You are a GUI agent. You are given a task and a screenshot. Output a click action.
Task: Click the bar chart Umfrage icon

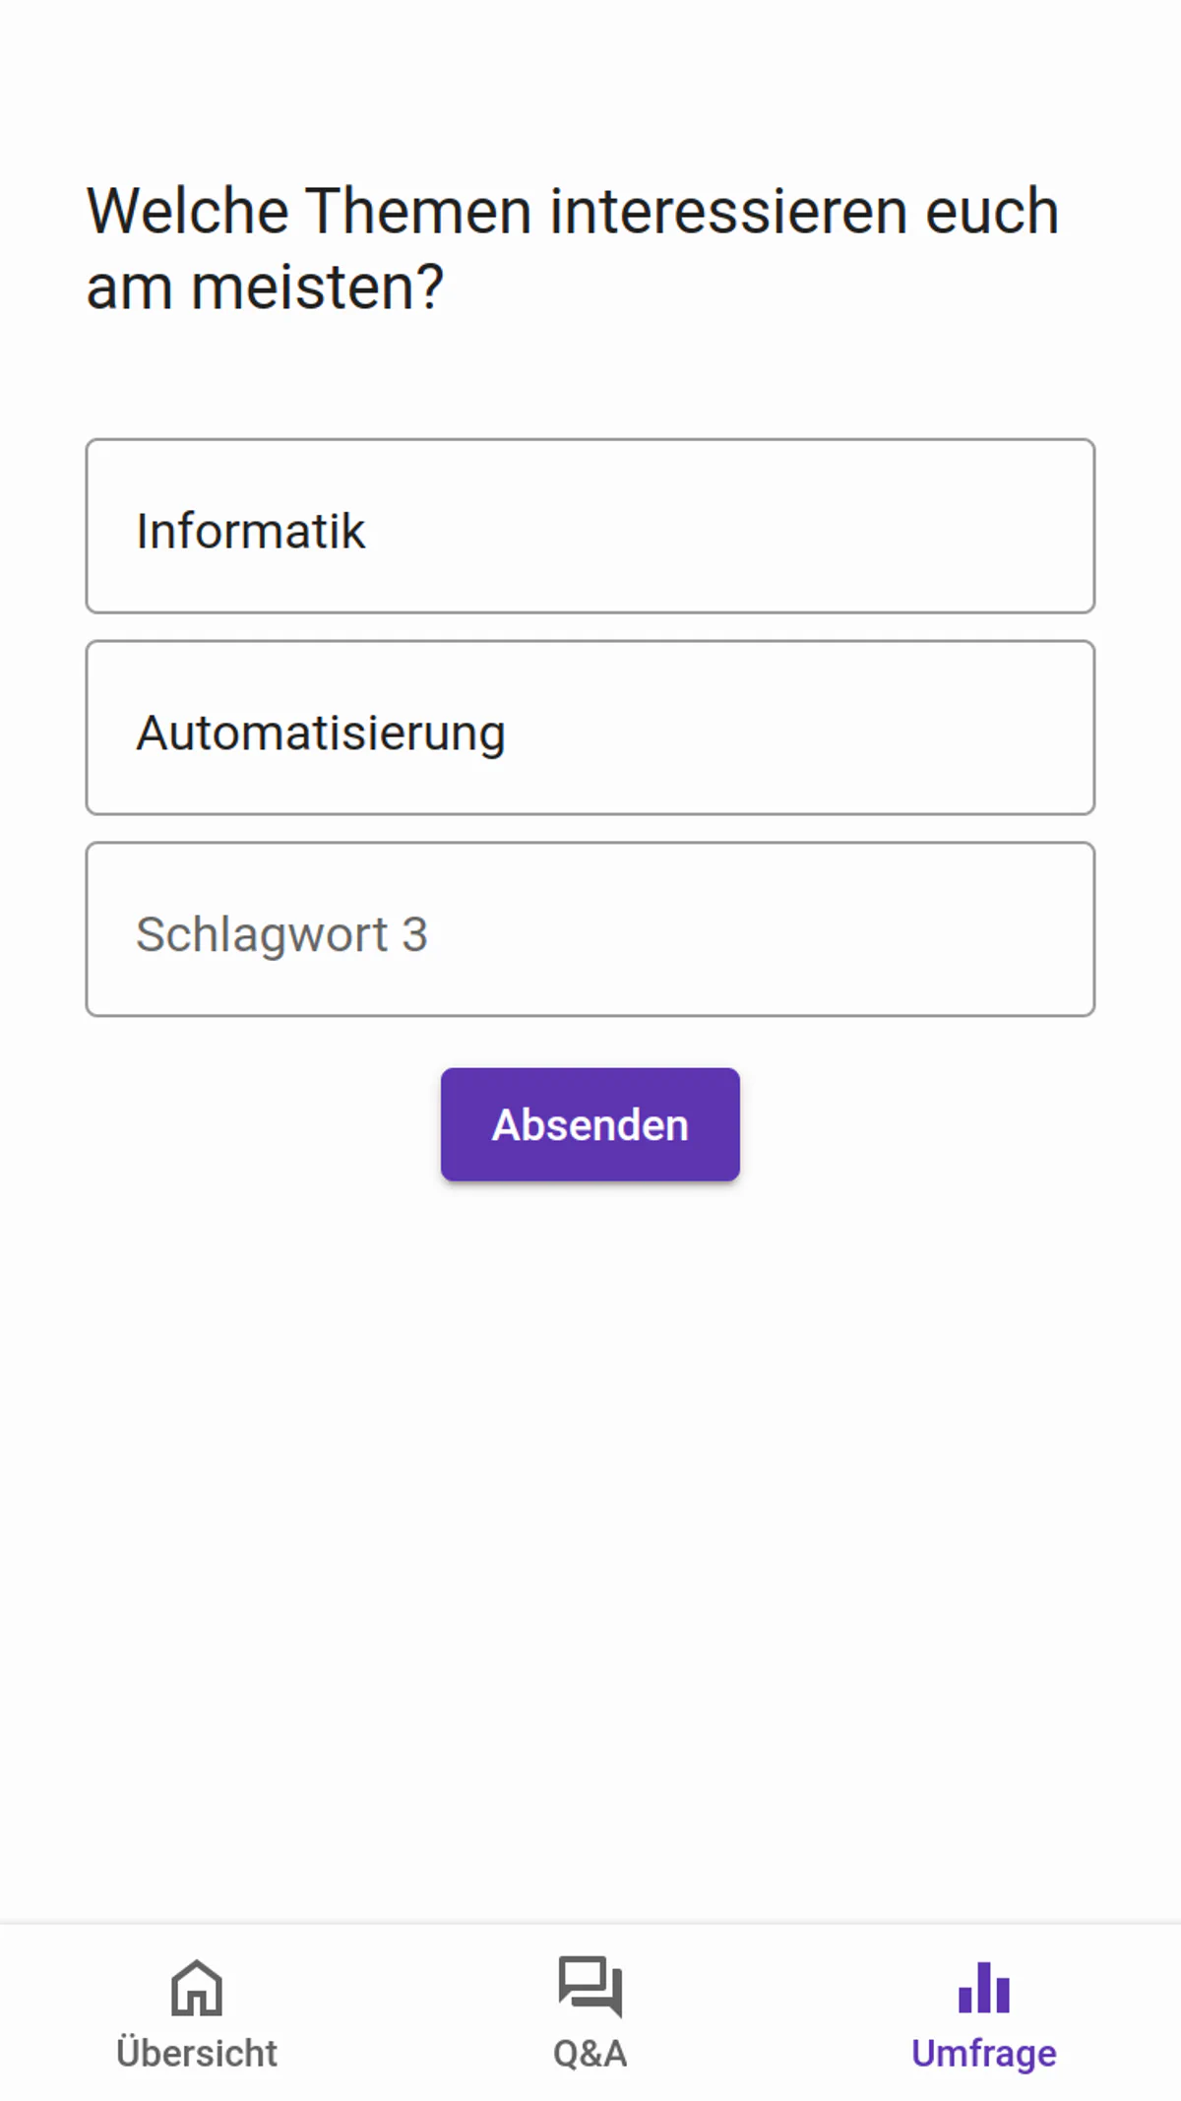coord(984,1987)
